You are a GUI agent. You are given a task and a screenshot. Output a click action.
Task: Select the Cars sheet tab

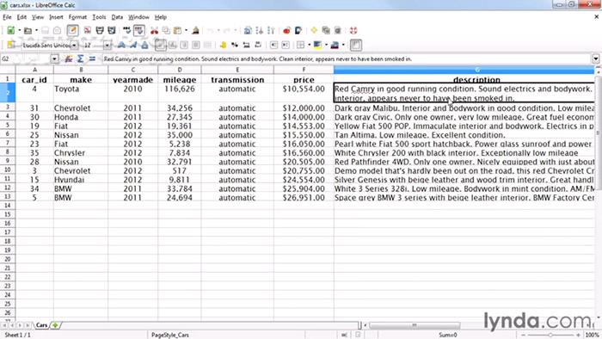coord(41,325)
